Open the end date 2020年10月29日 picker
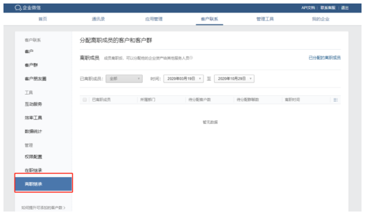 tap(234, 79)
